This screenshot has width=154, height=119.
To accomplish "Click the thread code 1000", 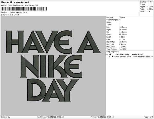I will (135, 57).
